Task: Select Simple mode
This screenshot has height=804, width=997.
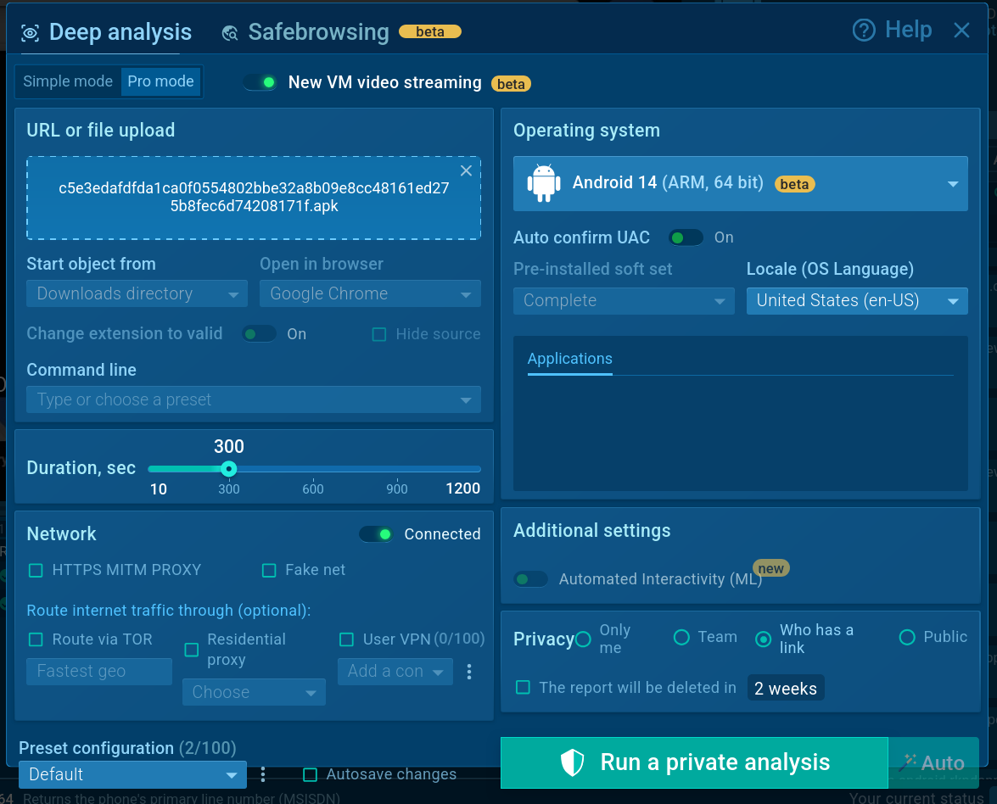Action: (68, 81)
